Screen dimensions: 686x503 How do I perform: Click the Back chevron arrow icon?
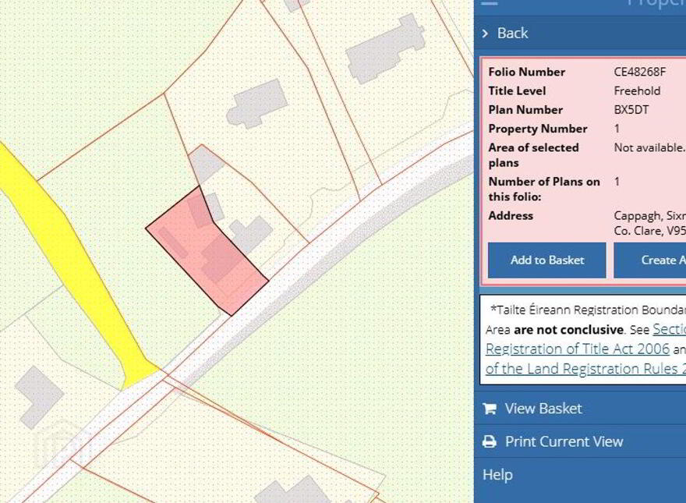coord(485,34)
